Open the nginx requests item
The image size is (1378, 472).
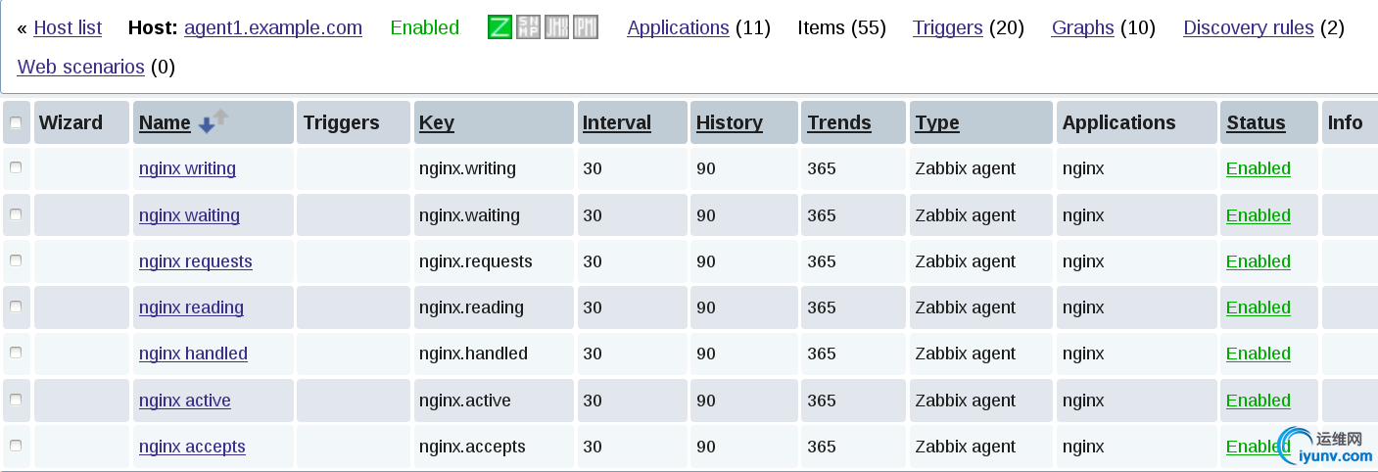(196, 261)
